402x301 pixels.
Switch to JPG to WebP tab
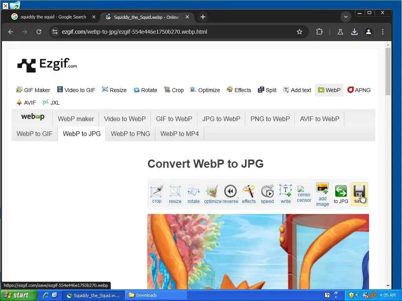pos(221,119)
